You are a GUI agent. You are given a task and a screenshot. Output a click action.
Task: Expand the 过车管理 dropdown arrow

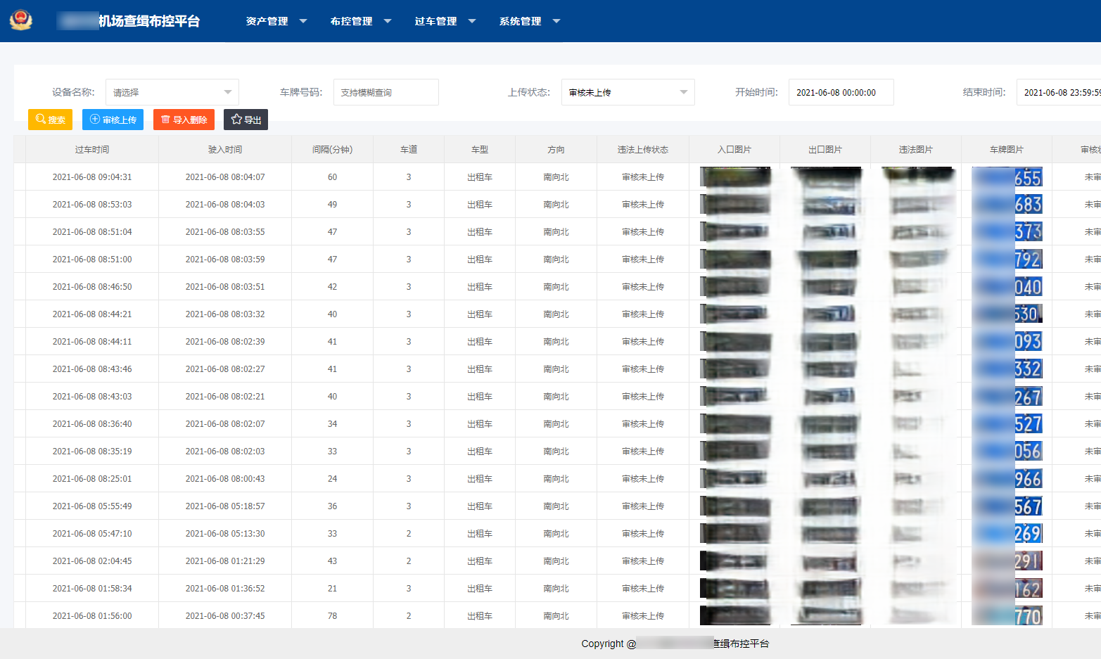472,21
